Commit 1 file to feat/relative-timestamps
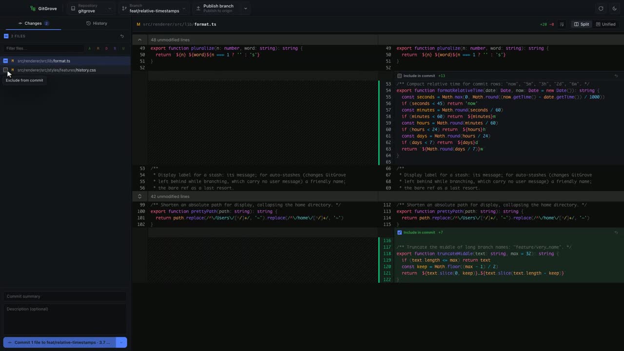The image size is (624, 351). [59, 343]
